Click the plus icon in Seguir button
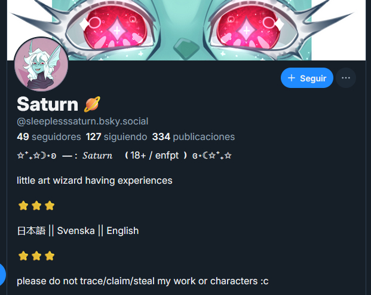 click(292, 78)
